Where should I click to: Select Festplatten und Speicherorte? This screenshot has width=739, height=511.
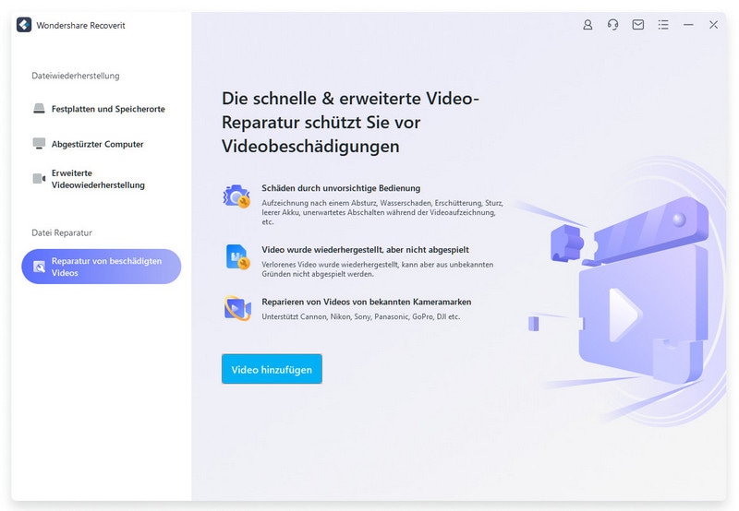[x=108, y=109]
